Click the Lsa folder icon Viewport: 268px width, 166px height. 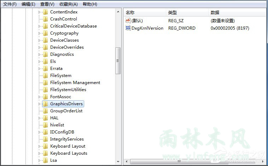click(45, 160)
